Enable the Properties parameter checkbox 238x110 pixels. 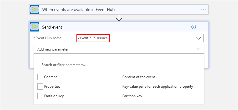pos(40,87)
